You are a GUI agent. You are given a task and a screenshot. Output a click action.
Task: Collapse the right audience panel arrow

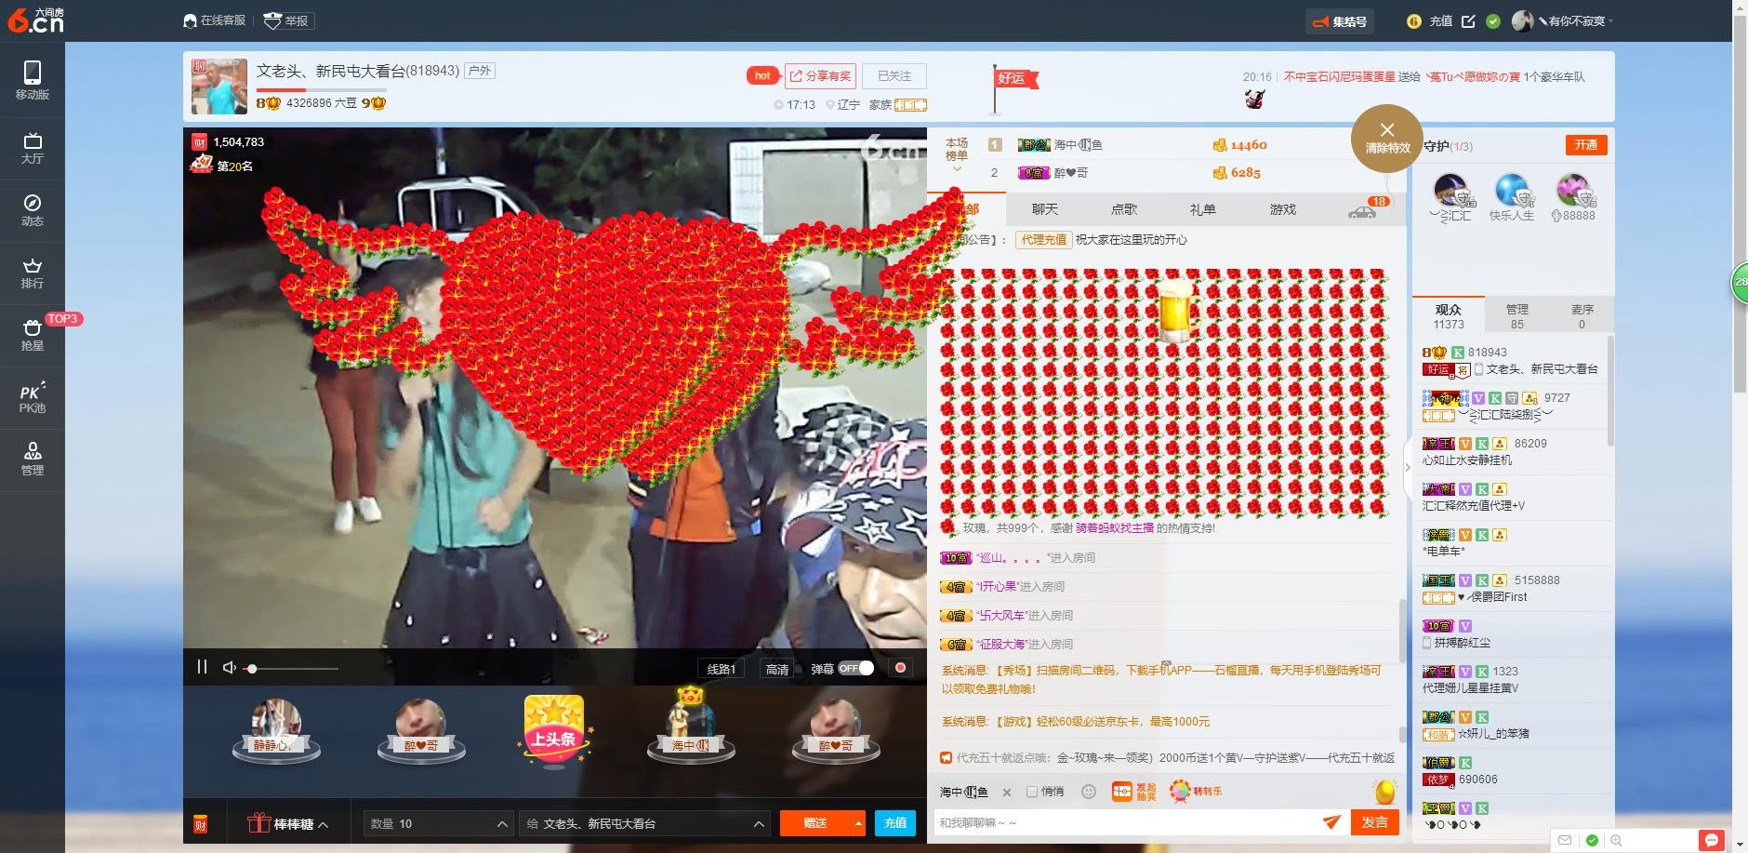1408,467
